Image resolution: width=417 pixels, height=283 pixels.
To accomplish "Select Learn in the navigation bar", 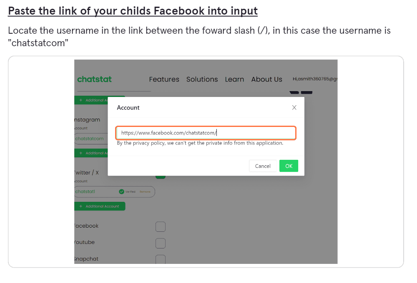I will [234, 79].
